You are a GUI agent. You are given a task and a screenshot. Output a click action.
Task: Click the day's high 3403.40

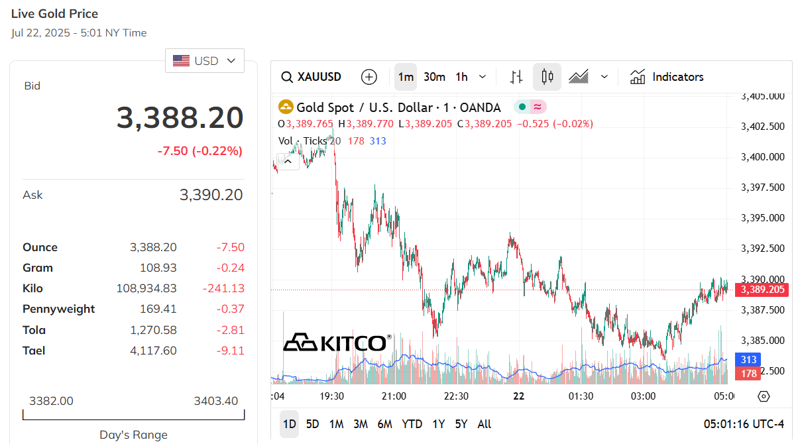pyautogui.click(x=216, y=401)
